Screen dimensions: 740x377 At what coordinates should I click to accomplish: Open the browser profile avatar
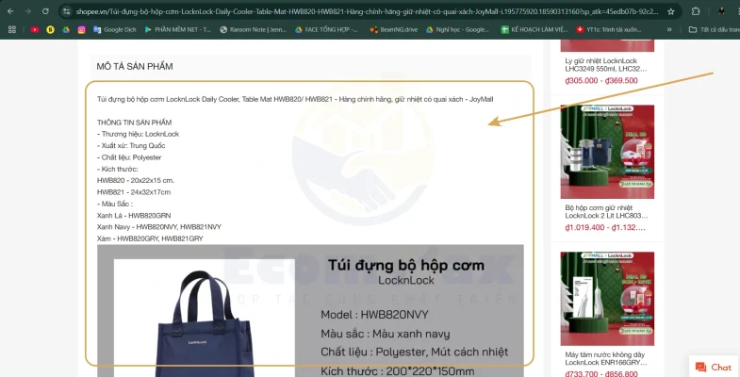tap(721, 11)
